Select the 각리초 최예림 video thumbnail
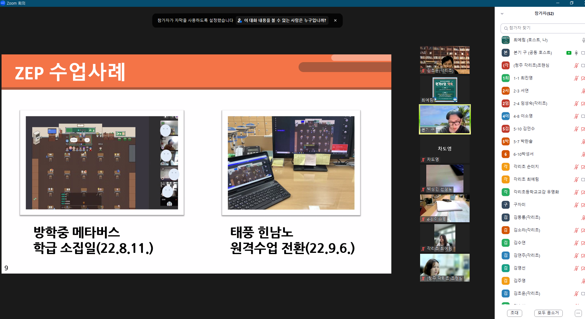 coord(445,238)
